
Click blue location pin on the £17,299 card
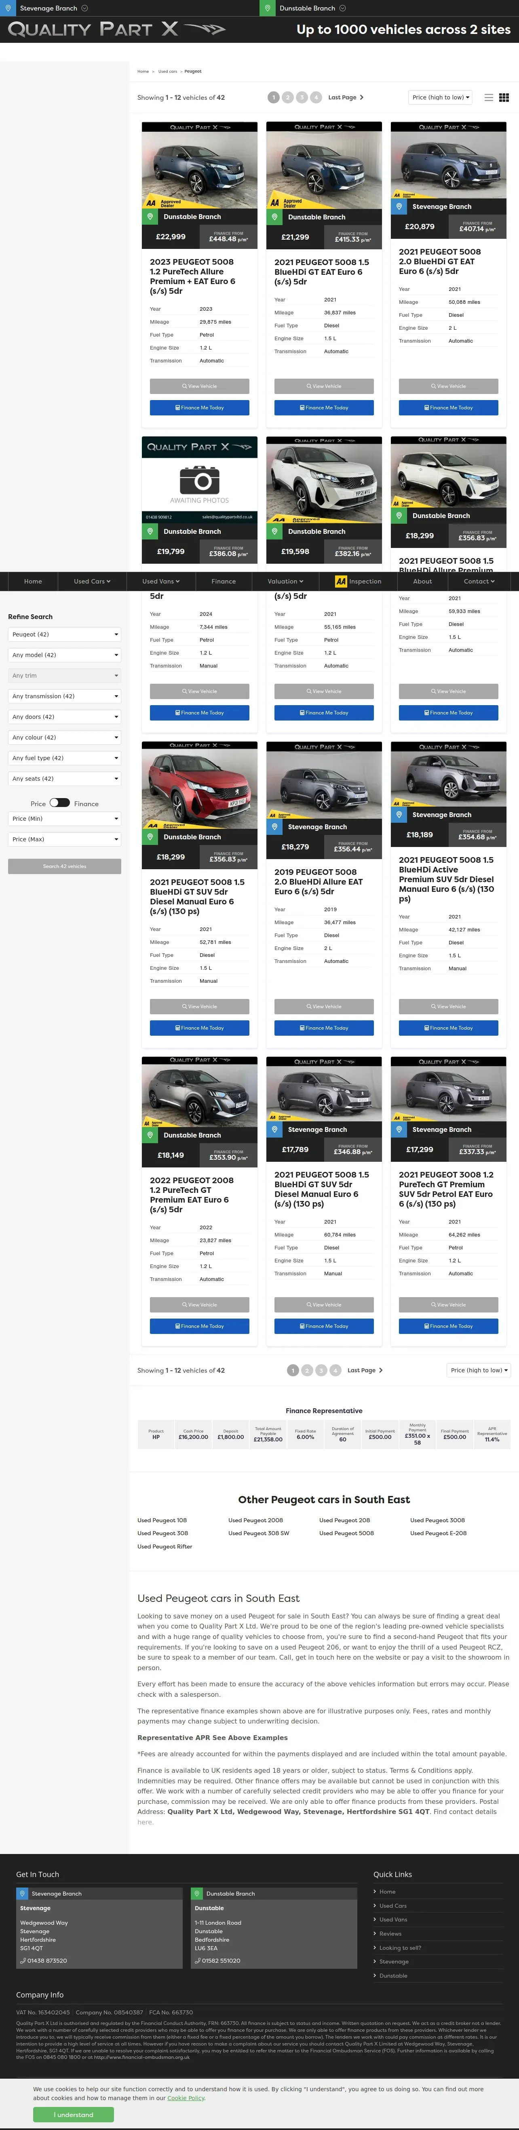click(x=399, y=1129)
